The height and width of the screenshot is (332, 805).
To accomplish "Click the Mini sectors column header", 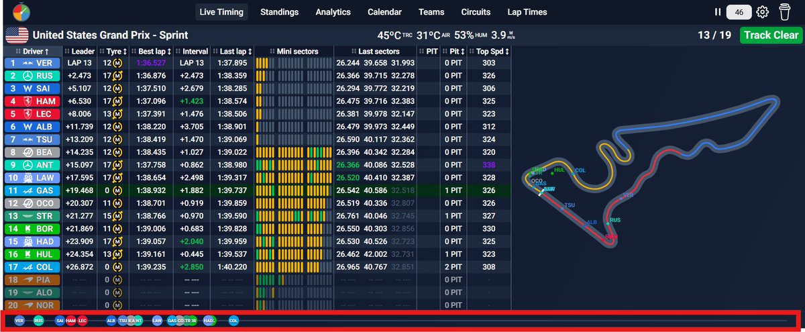I will [293, 51].
